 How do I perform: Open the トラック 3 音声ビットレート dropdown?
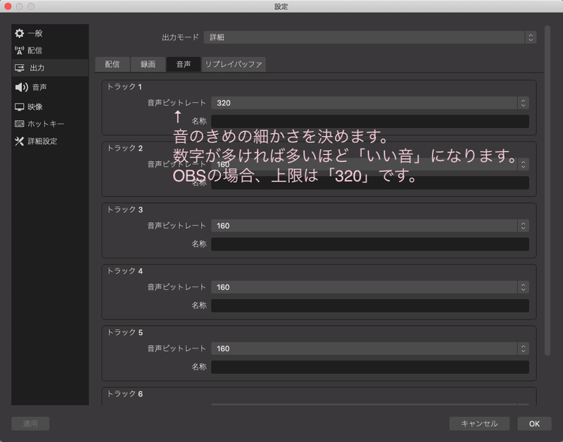tap(370, 226)
